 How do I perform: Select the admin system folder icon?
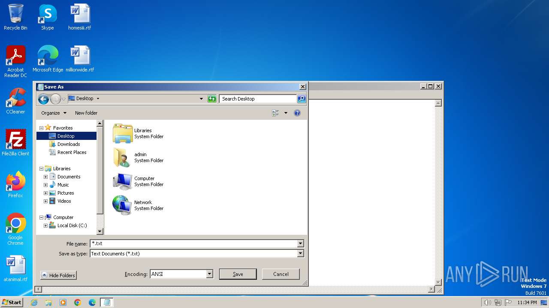123,157
